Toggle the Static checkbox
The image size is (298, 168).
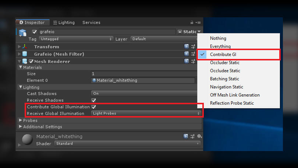pyautogui.click(x=180, y=32)
